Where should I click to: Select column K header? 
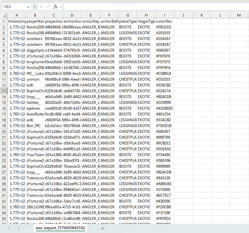(x=202, y=15)
